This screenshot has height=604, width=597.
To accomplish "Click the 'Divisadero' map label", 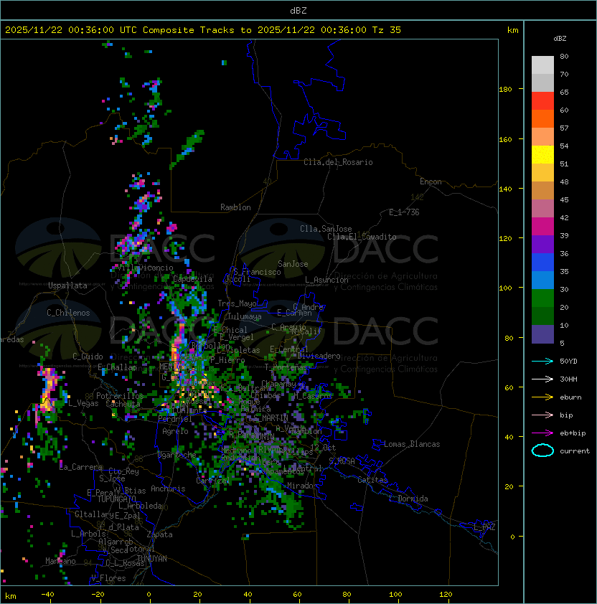I will (319, 356).
